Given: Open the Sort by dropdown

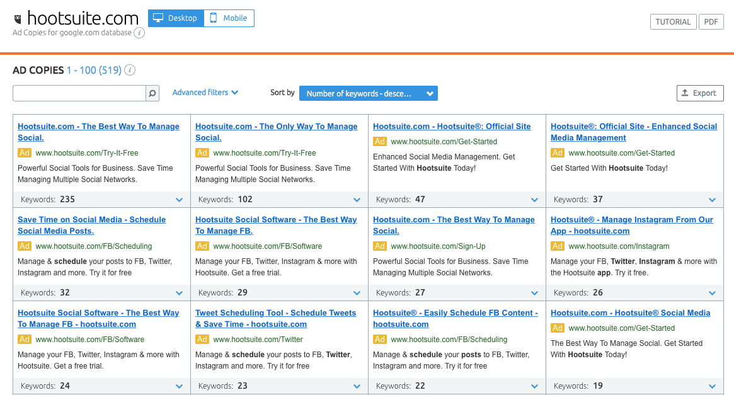Looking at the screenshot, I should click(369, 94).
